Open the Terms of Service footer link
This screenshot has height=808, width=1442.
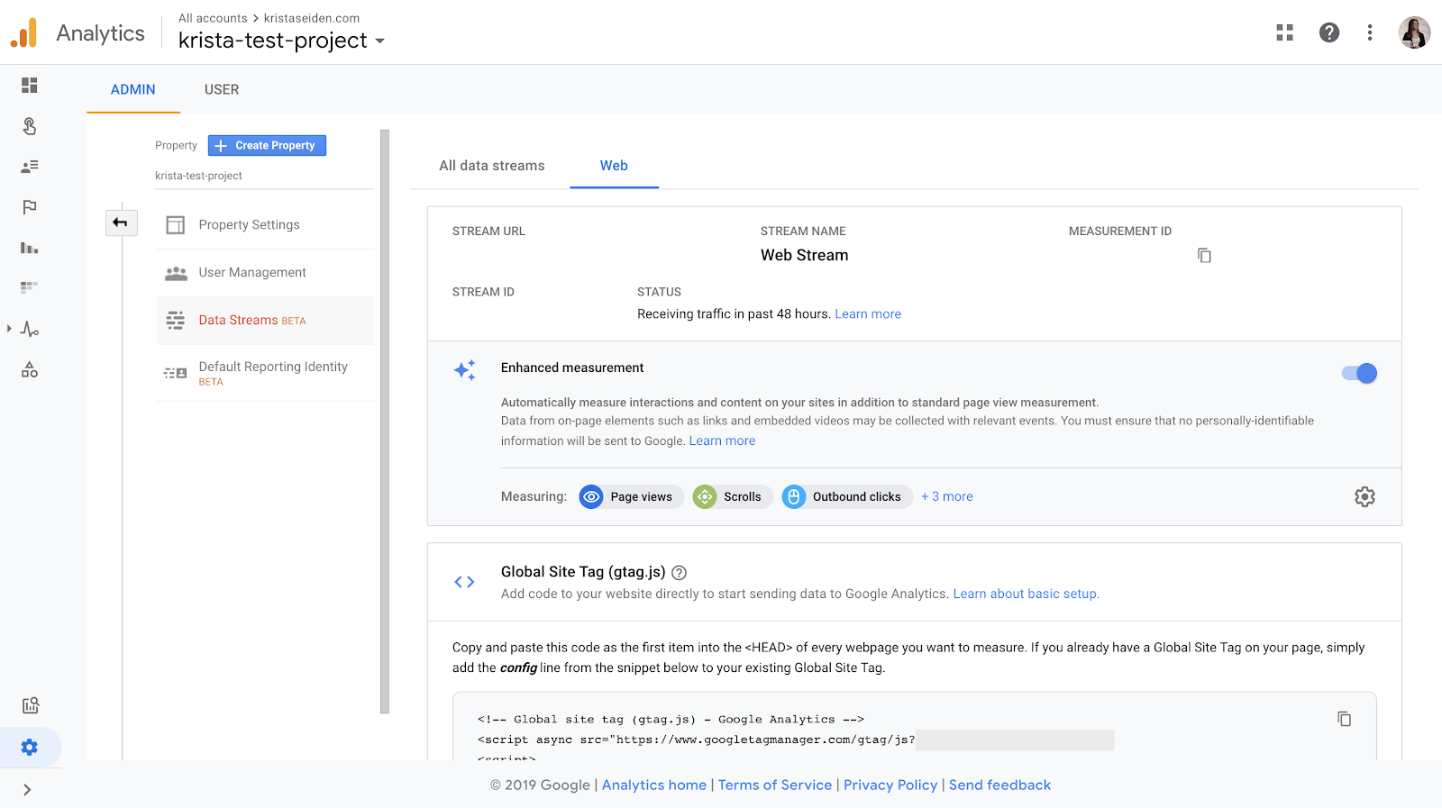pos(775,785)
